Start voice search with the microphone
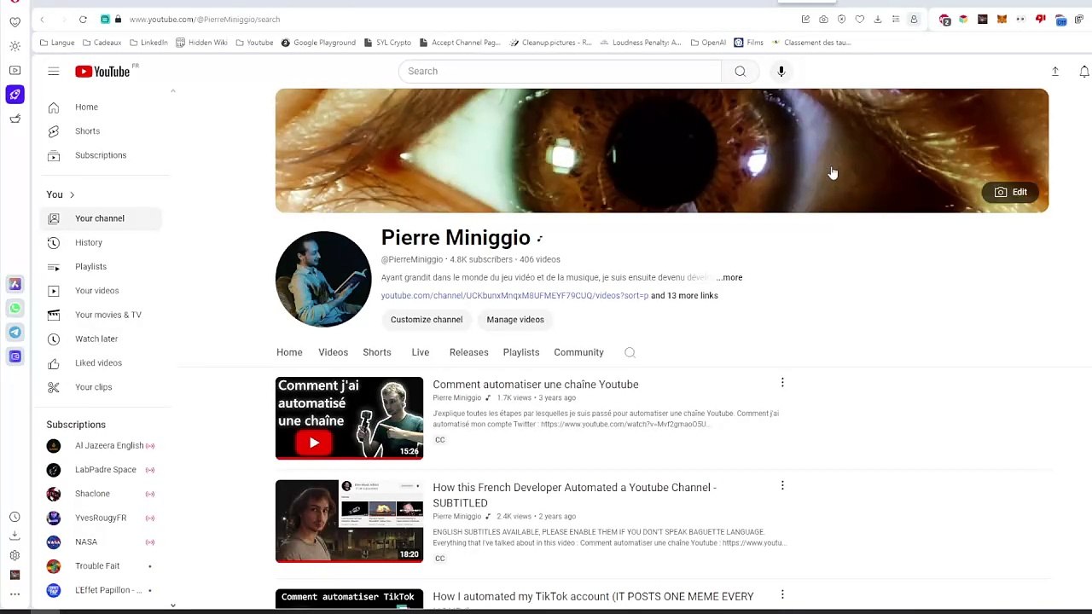Image resolution: width=1092 pixels, height=614 pixels. tap(781, 72)
